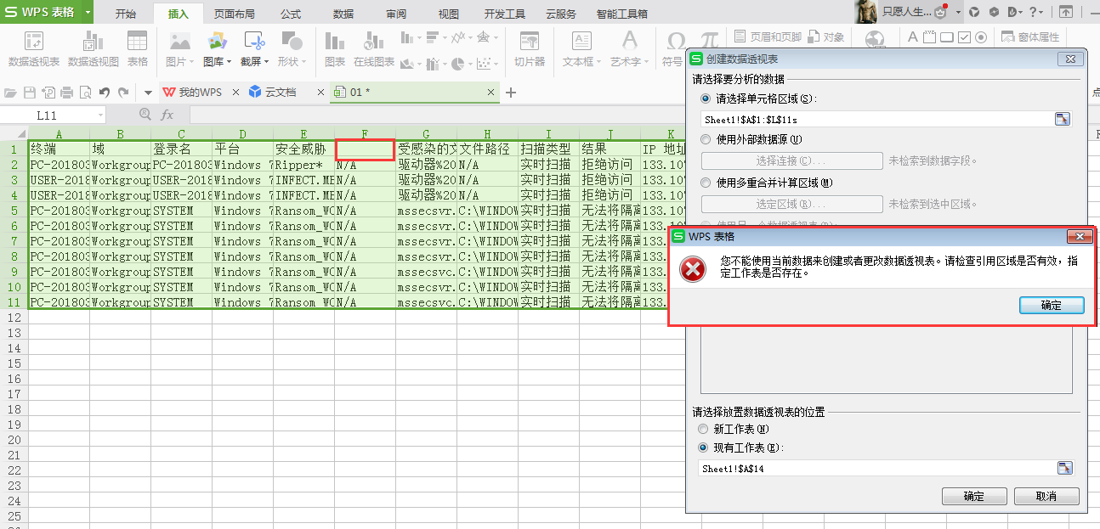
Task: Click the range picker icon beside Sheet1!$A$1:$L$11s
Action: [x=1063, y=119]
